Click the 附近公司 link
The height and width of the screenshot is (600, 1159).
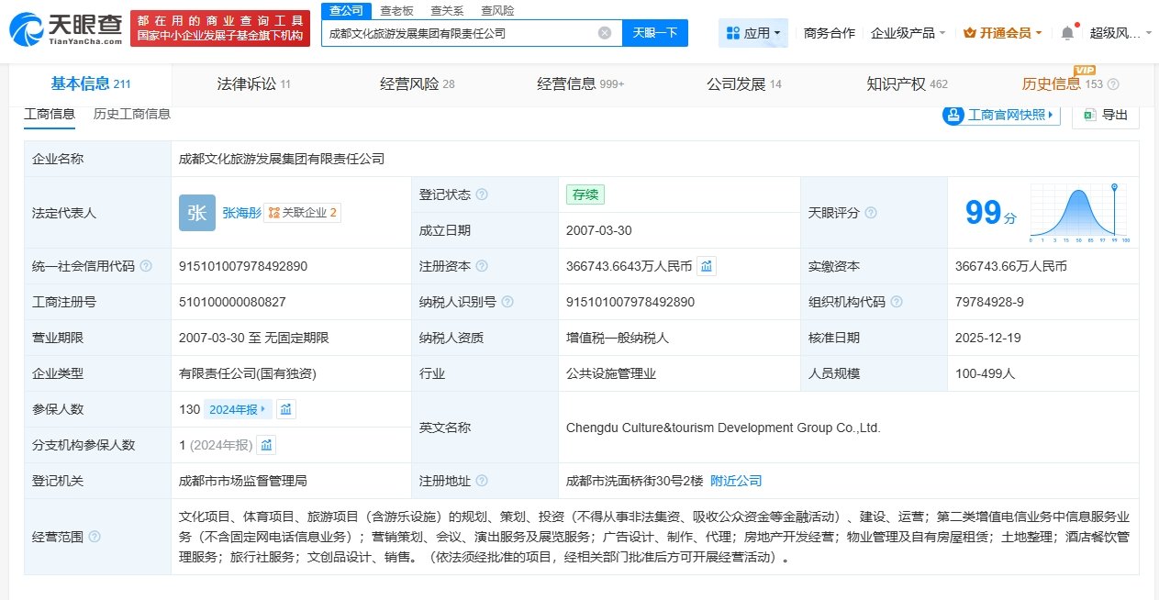(736, 481)
